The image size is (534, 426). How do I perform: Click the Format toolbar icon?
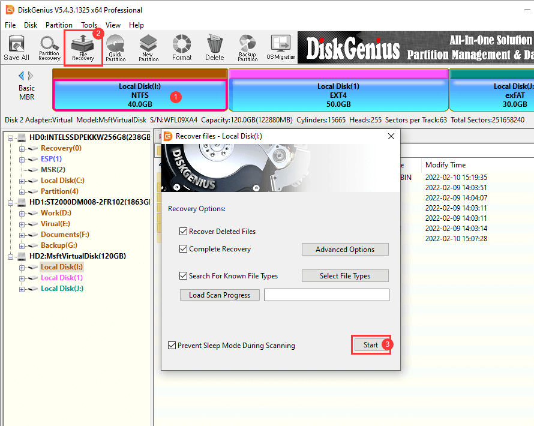click(181, 48)
